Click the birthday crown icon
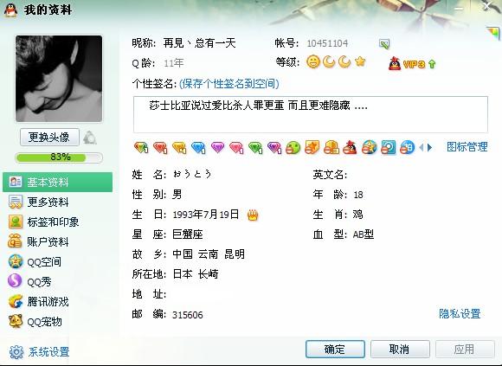Image resolution: width=502 pixels, height=366 pixels. coord(253,215)
